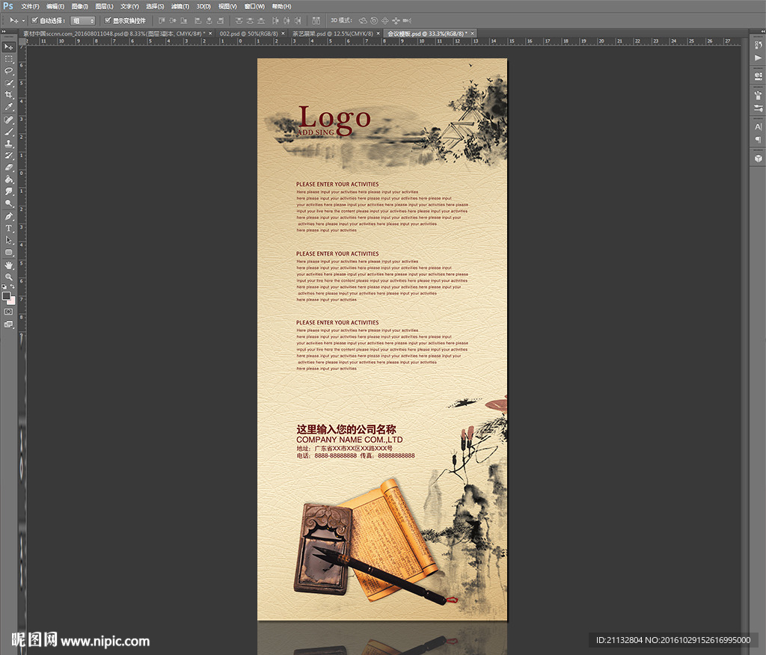Switch to the 002.psd document tab
The height and width of the screenshot is (655, 766).
249,34
